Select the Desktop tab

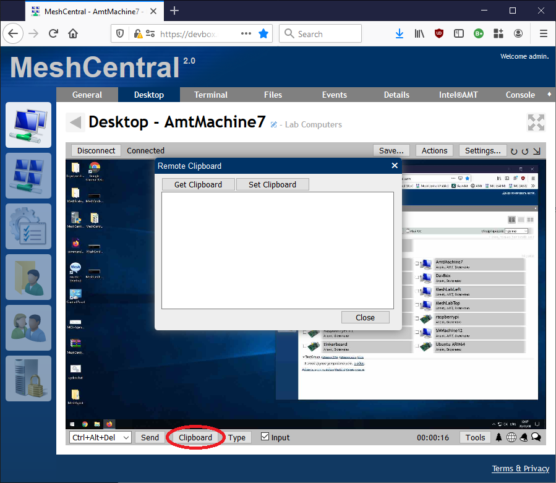tap(149, 95)
